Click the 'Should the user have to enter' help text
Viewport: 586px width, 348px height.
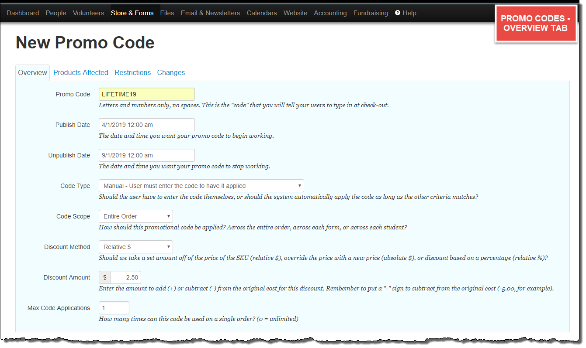288,197
